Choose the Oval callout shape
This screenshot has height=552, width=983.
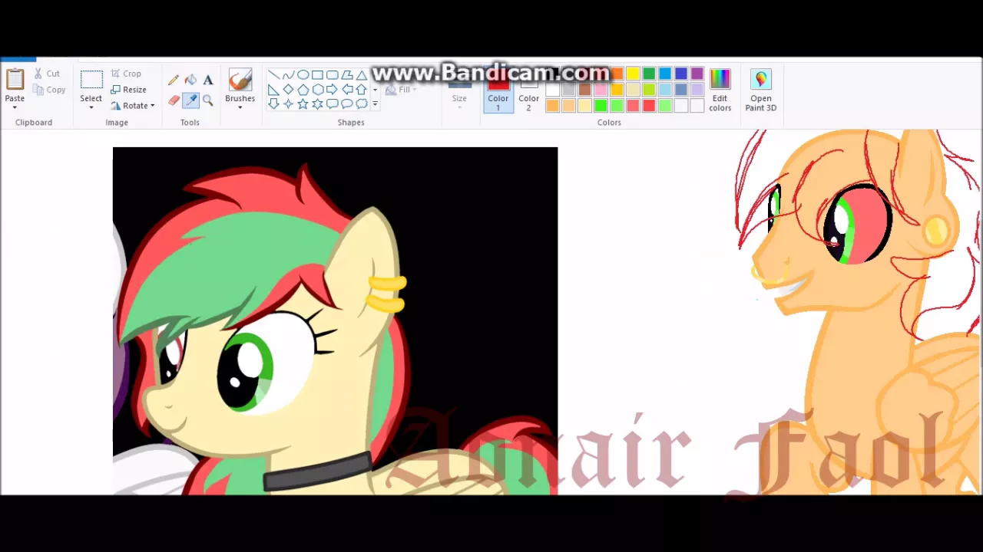346,103
